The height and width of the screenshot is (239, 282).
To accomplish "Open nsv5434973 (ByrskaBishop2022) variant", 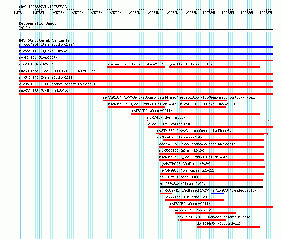I will coord(47,77).
